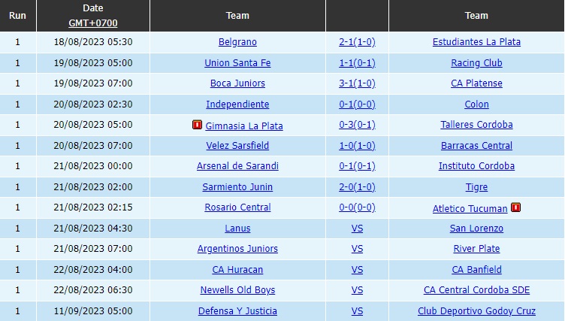The width and height of the screenshot is (565, 321).
Task: Open Instituto Cordoba team link
Action: [476, 166]
